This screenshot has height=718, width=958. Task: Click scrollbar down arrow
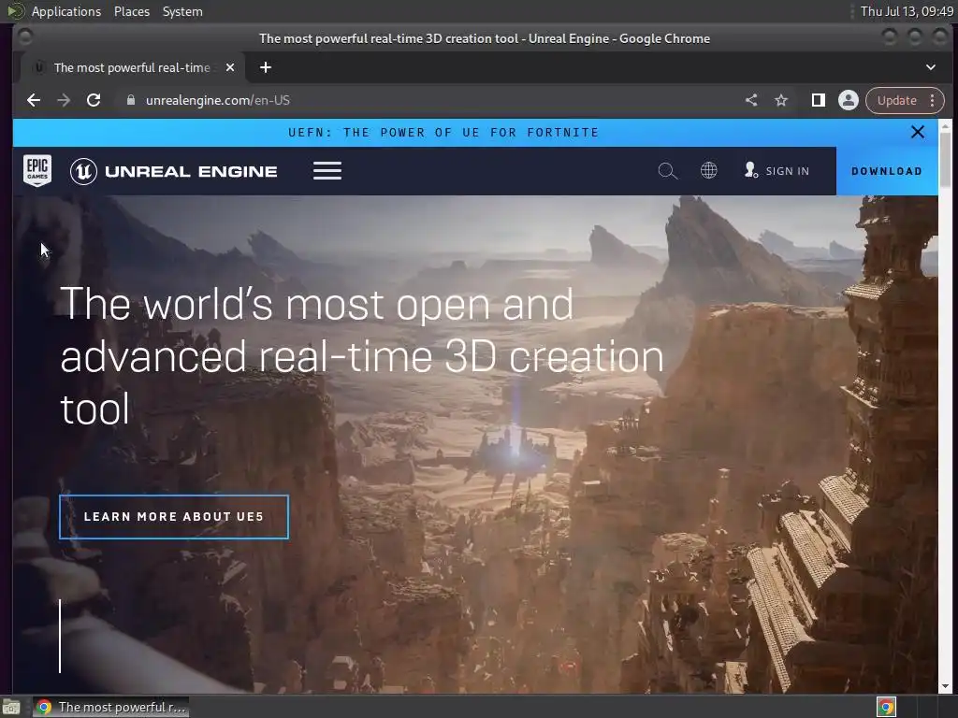(945, 686)
